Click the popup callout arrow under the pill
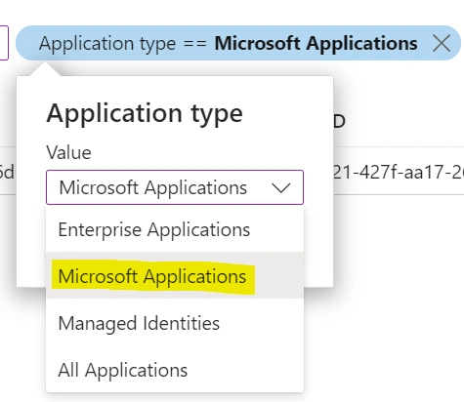 tap(45, 68)
